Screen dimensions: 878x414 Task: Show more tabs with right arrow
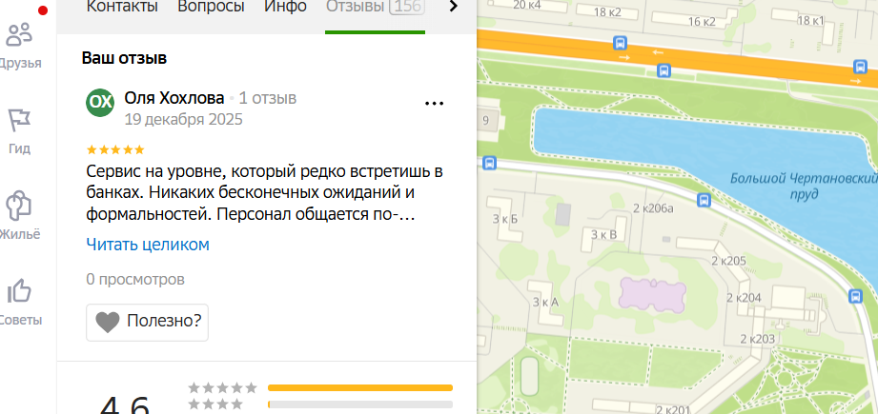click(454, 7)
